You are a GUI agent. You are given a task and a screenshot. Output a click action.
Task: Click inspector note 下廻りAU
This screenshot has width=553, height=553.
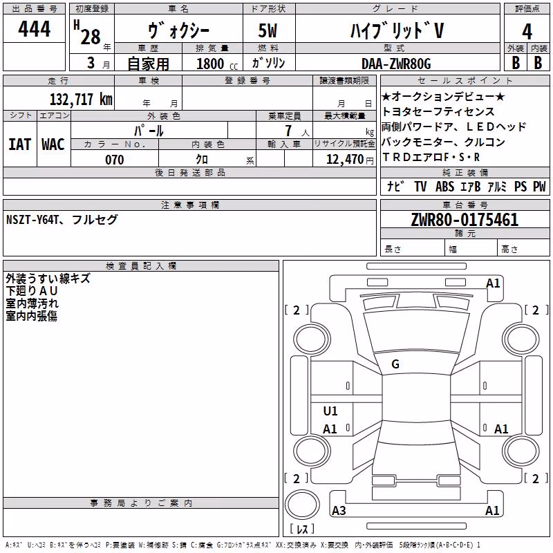coord(32,291)
